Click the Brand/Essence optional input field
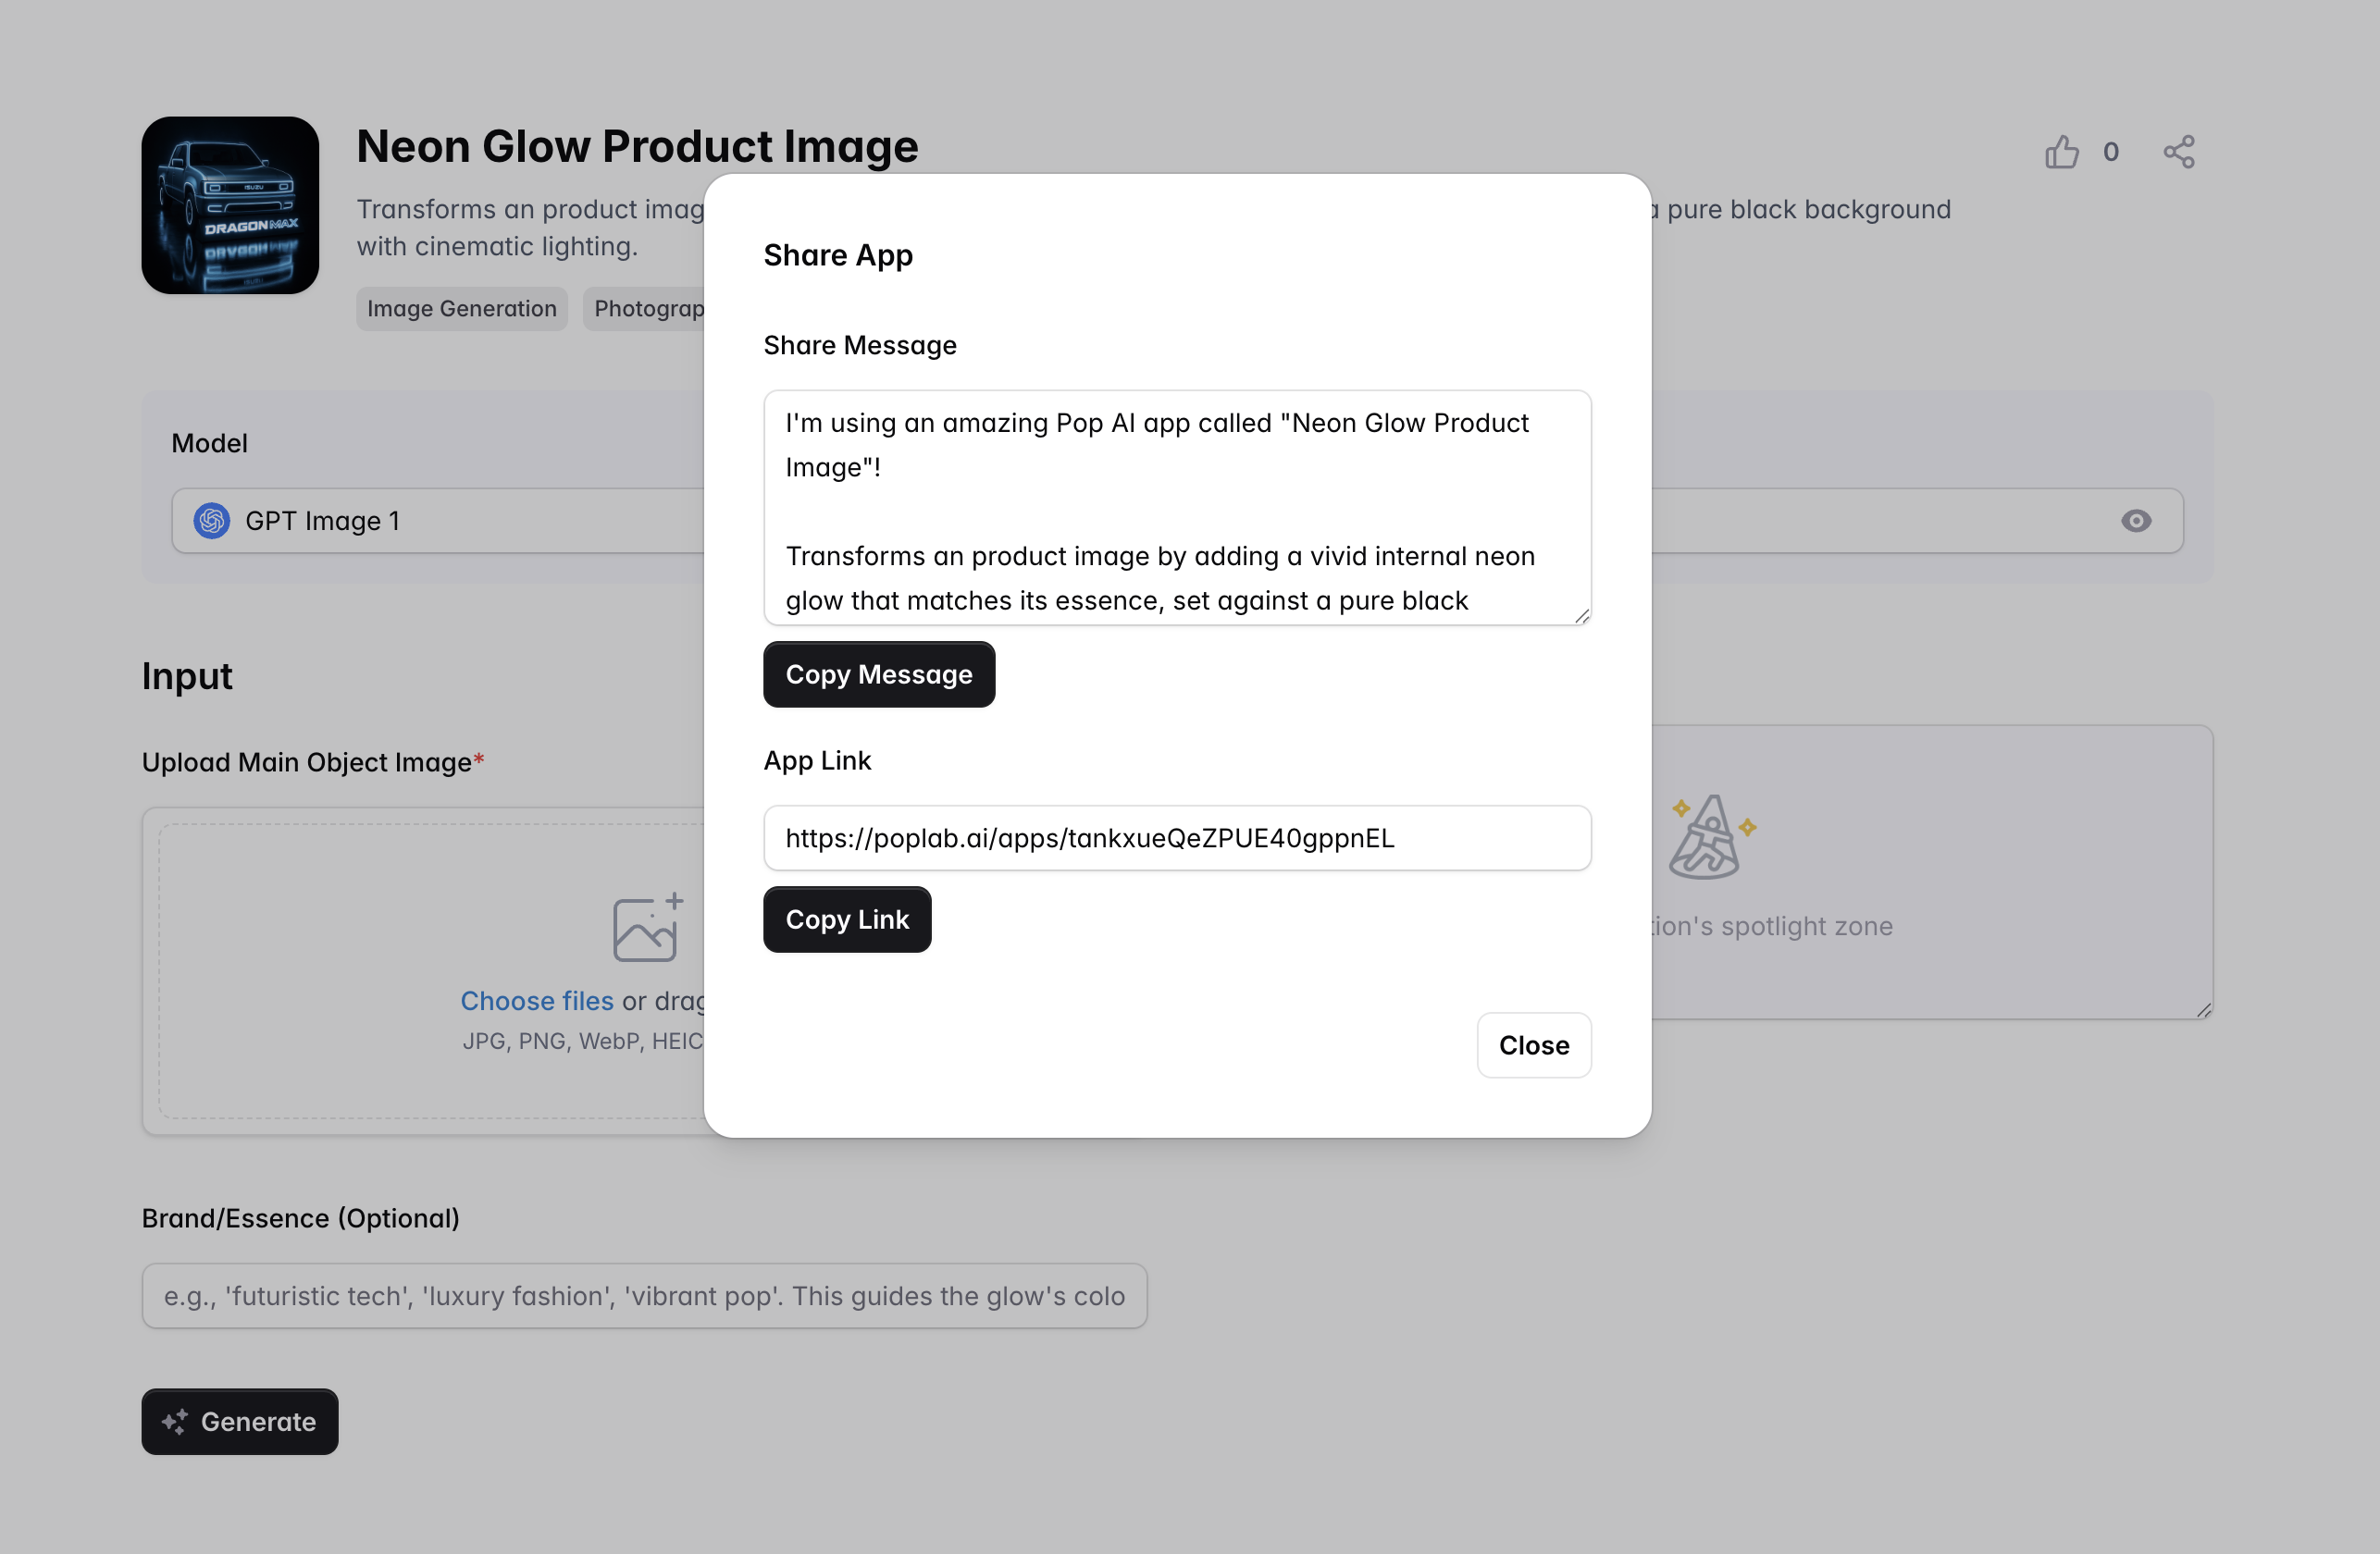The height and width of the screenshot is (1554, 2380). pos(644,1296)
